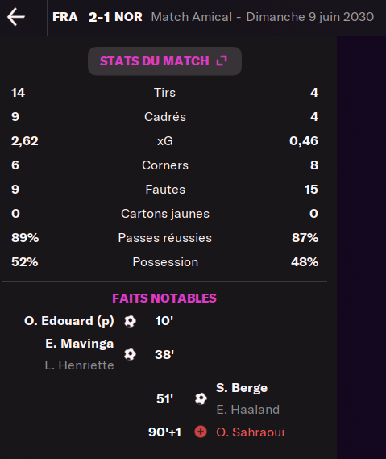Click the goal ball icon at 51'
The image size is (386, 459).
point(201,398)
